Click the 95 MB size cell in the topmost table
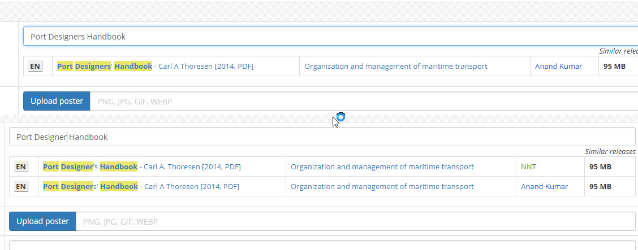This screenshot has height=250, width=638. (x=614, y=67)
